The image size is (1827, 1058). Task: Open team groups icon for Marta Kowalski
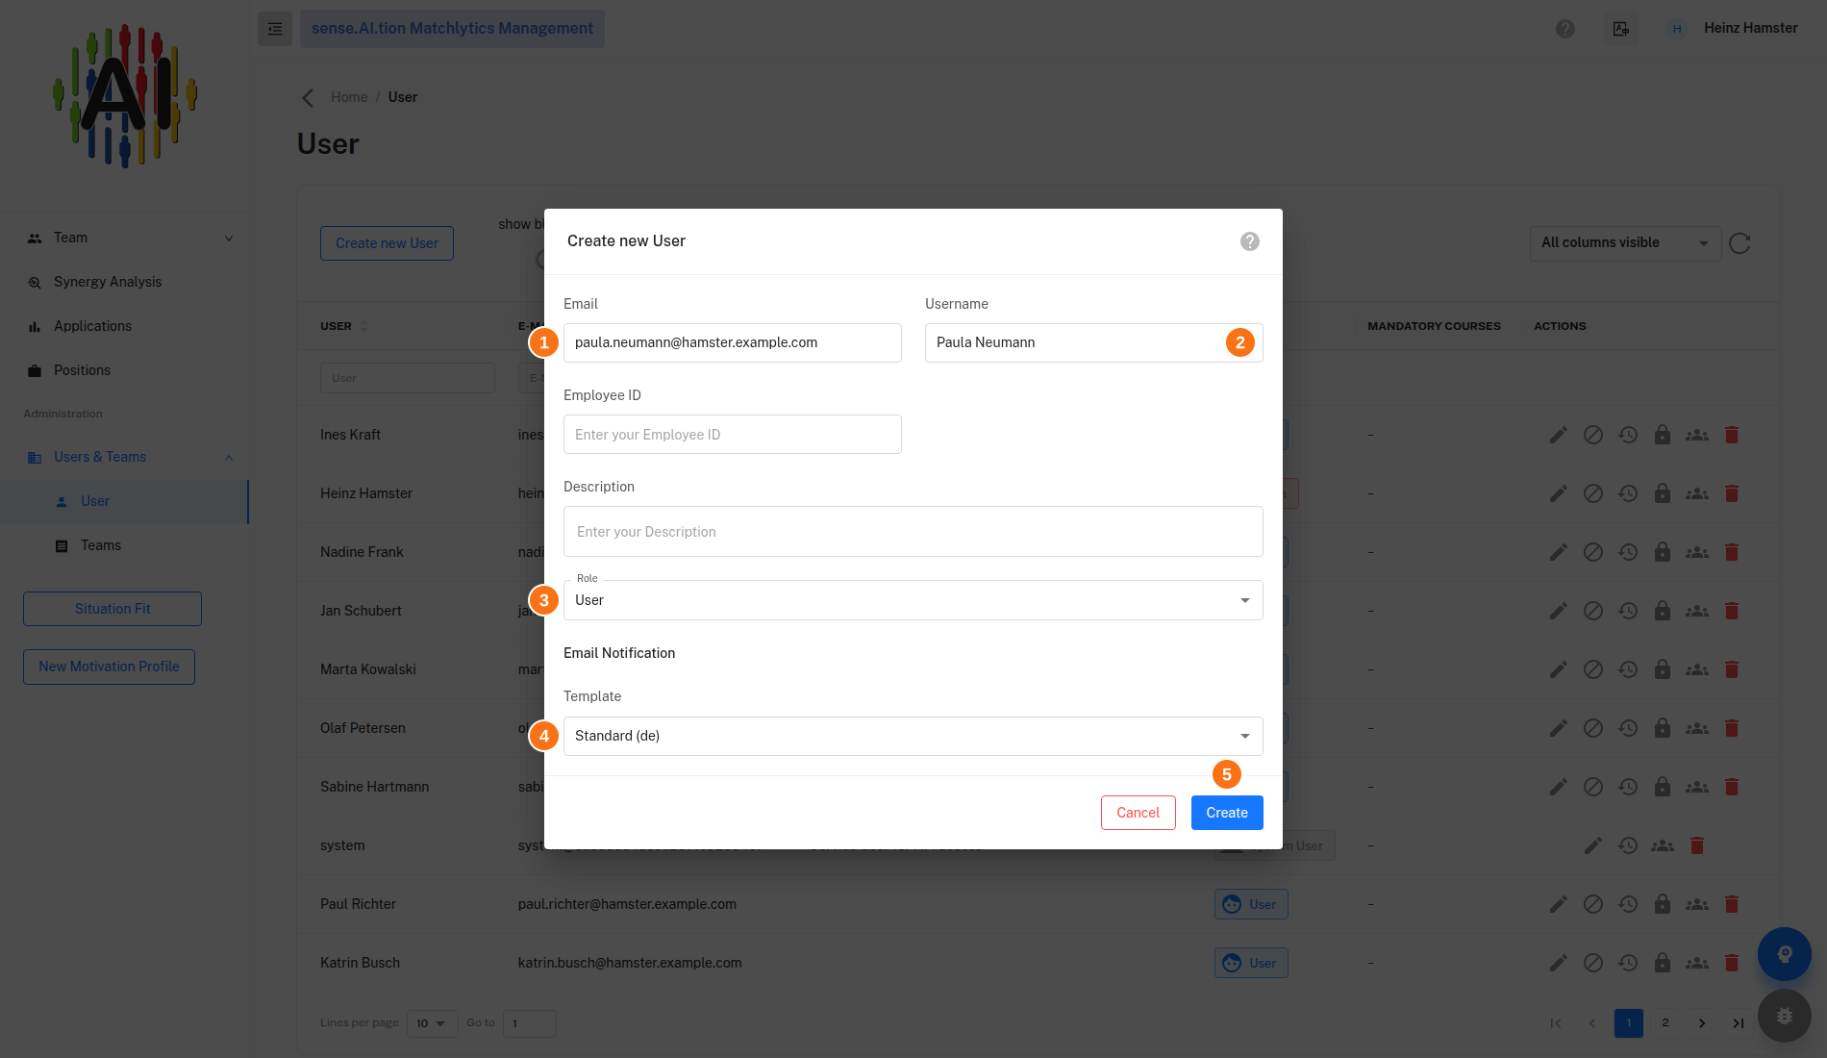pyautogui.click(x=1697, y=669)
